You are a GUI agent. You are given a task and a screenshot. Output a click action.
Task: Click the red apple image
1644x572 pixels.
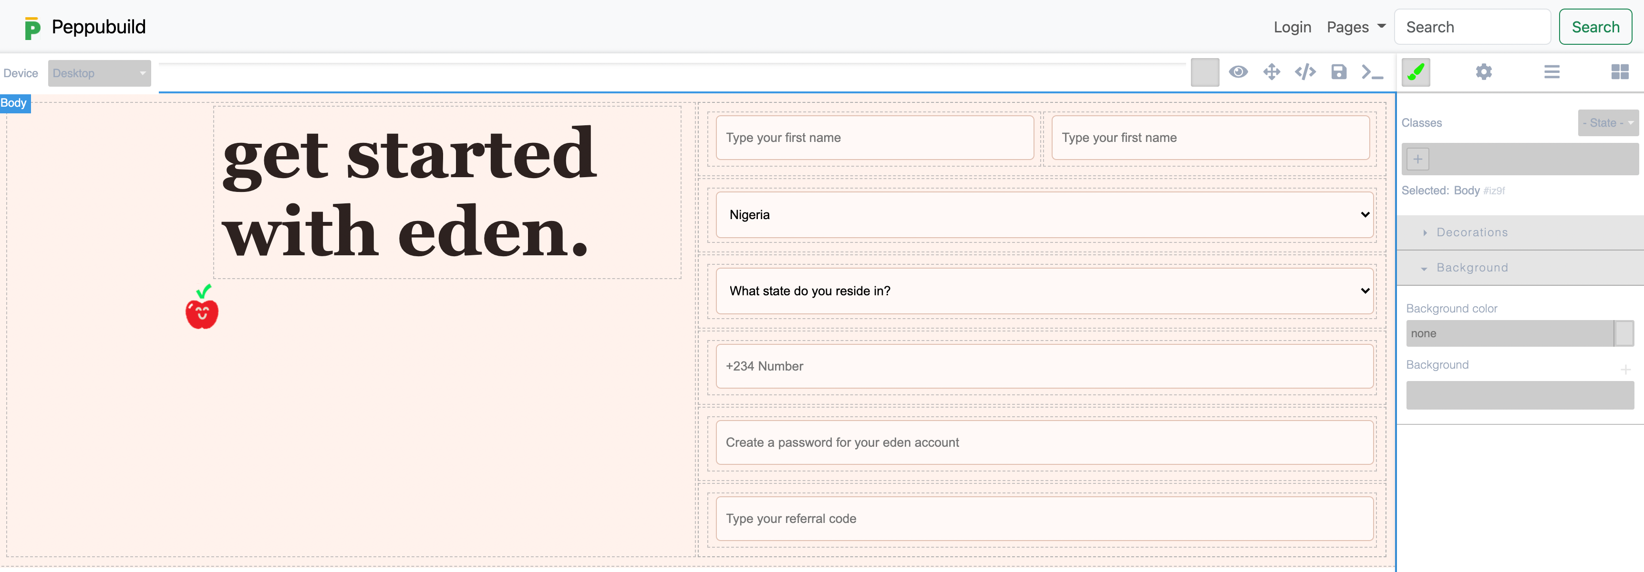pos(202,307)
